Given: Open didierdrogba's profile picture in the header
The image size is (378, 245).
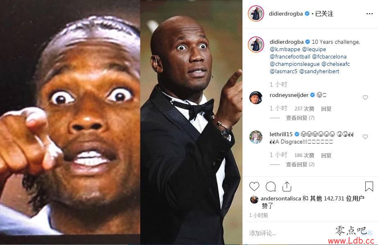Looking at the screenshot, I should 256,13.
